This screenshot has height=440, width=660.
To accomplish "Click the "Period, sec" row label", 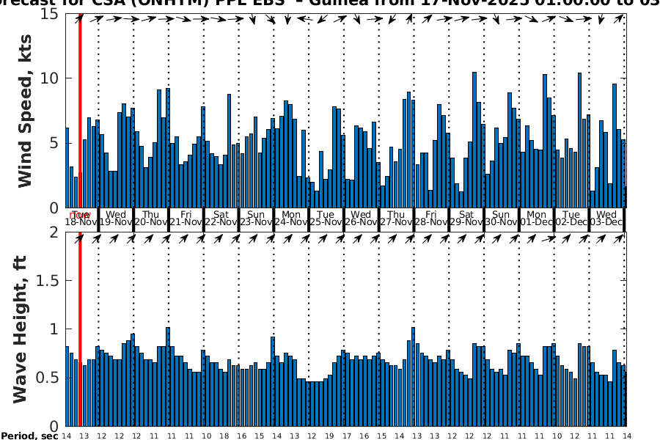I will (x=29, y=436).
